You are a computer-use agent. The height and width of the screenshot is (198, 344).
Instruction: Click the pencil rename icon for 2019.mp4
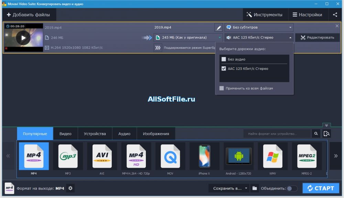coord(218,27)
